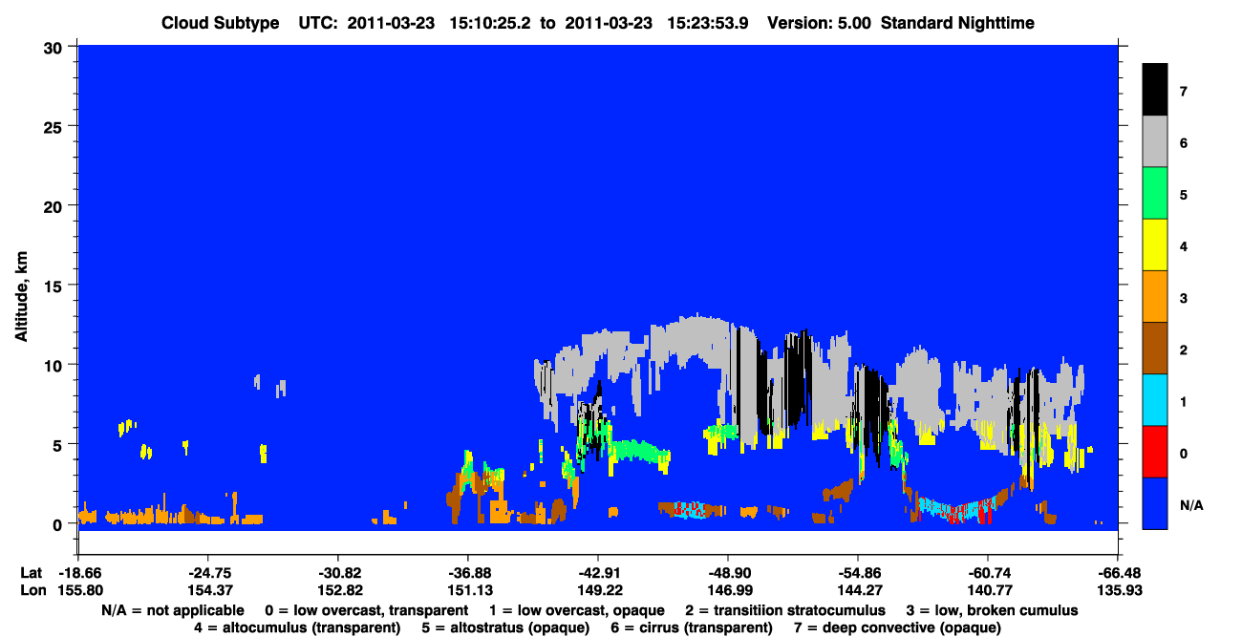Click the brown transition stratocumulus legend swatch
1242x637 pixels.
point(1154,349)
